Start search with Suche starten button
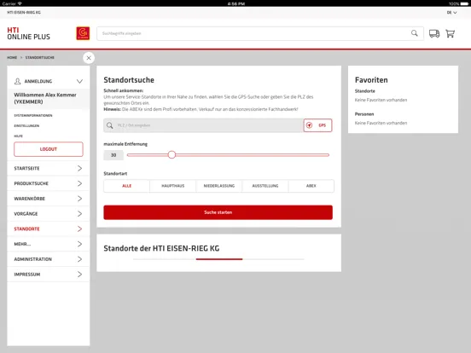 [x=218, y=212]
